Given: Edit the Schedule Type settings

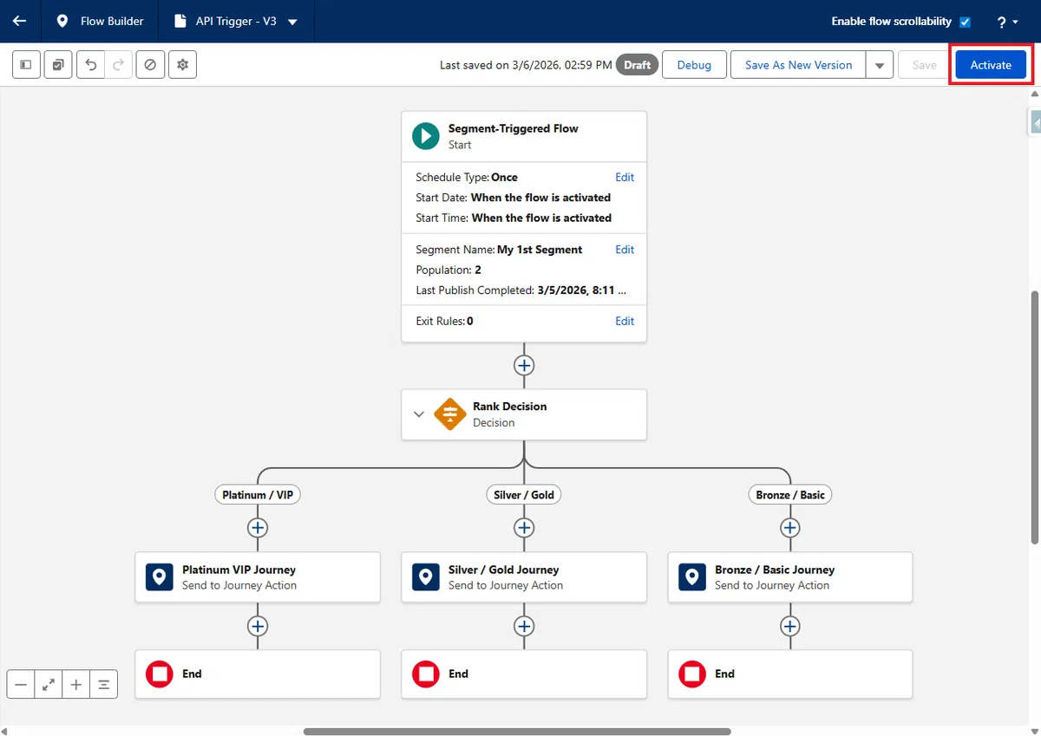Looking at the screenshot, I should (x=625, y=177).
